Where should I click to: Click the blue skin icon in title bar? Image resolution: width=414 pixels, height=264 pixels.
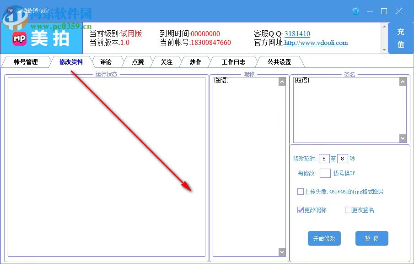click(355, 11)
